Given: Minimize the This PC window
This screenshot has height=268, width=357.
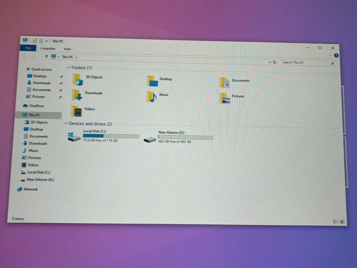Looking at the screenshot, I should [307, 47].
